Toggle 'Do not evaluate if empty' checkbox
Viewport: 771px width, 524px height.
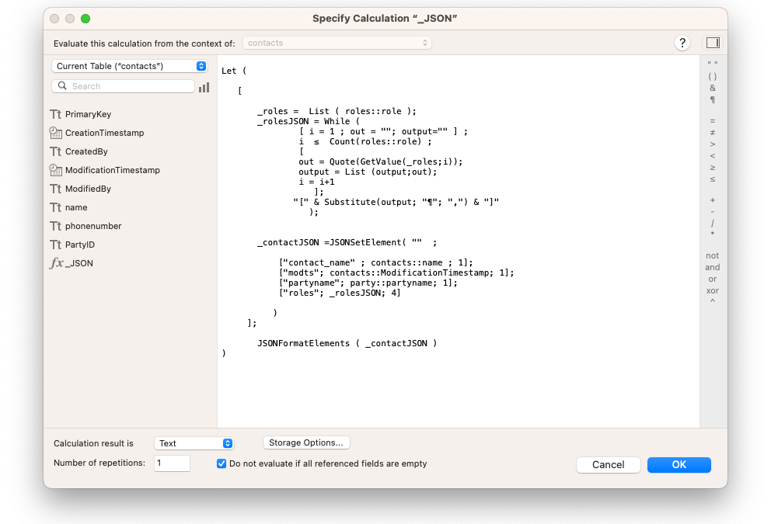click(x=222, y=463)
